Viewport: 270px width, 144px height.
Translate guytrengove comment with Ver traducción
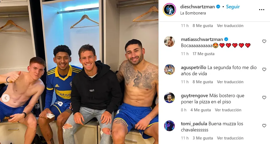click(x=228, y=110)
